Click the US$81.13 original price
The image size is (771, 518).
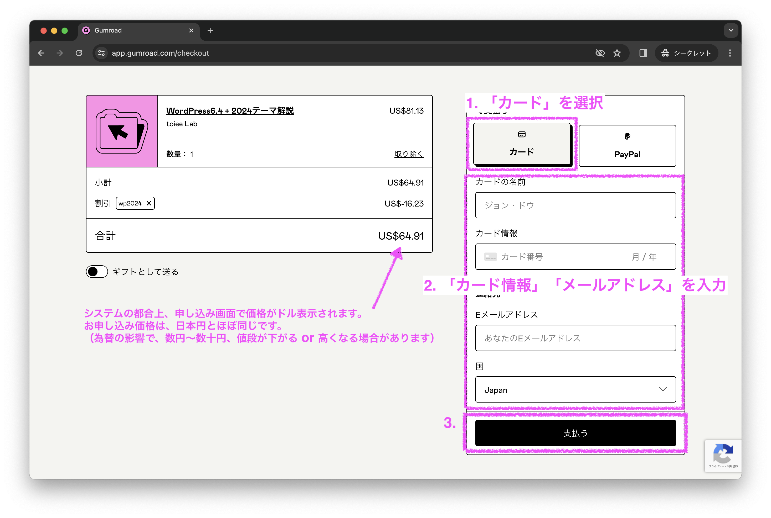tap(407, 111)
